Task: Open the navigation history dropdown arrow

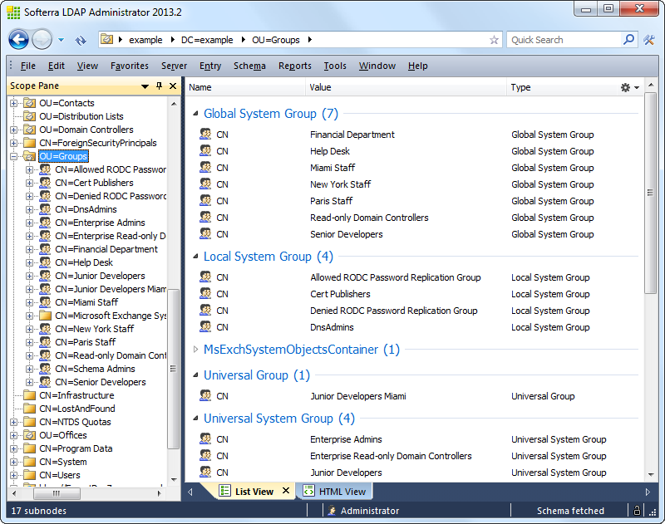Action: pyautogui.click(x=61, y=40)
